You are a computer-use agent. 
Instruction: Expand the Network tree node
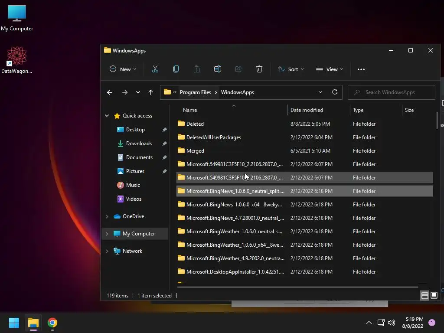pos(107,251)
